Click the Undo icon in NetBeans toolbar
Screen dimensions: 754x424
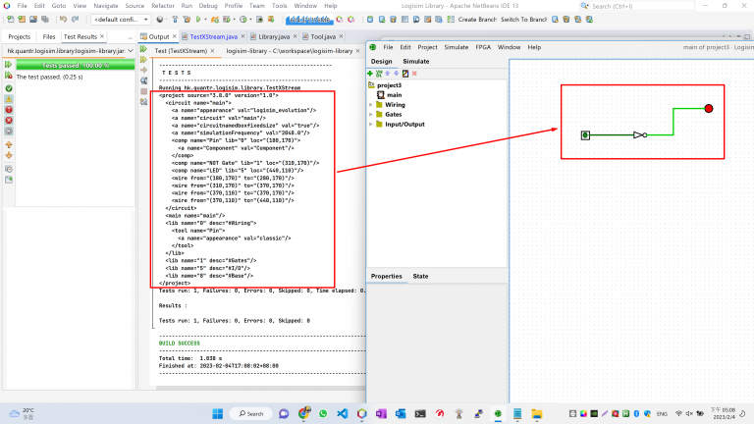[63, 20]
